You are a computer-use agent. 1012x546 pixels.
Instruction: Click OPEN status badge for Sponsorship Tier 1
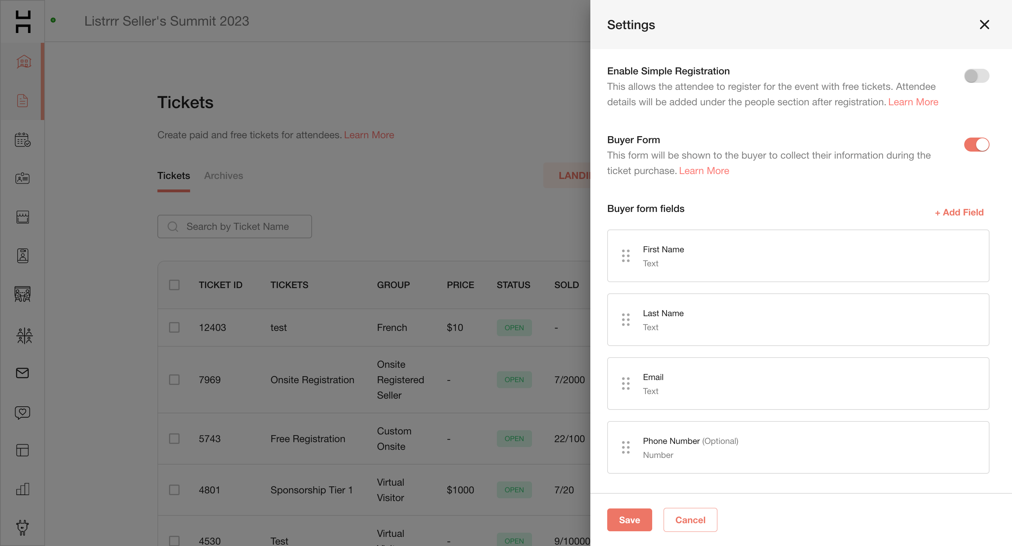tap(514, 490)
